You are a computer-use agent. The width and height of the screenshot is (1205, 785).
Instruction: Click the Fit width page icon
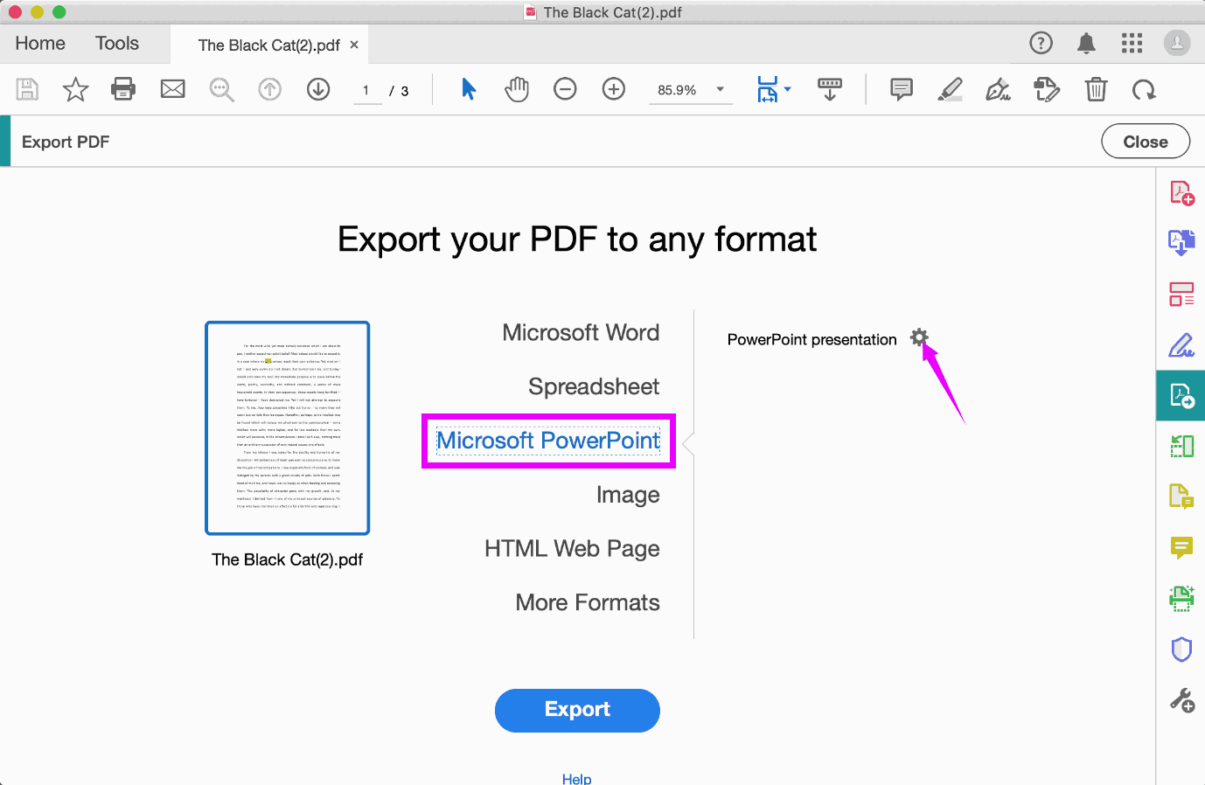767,89
